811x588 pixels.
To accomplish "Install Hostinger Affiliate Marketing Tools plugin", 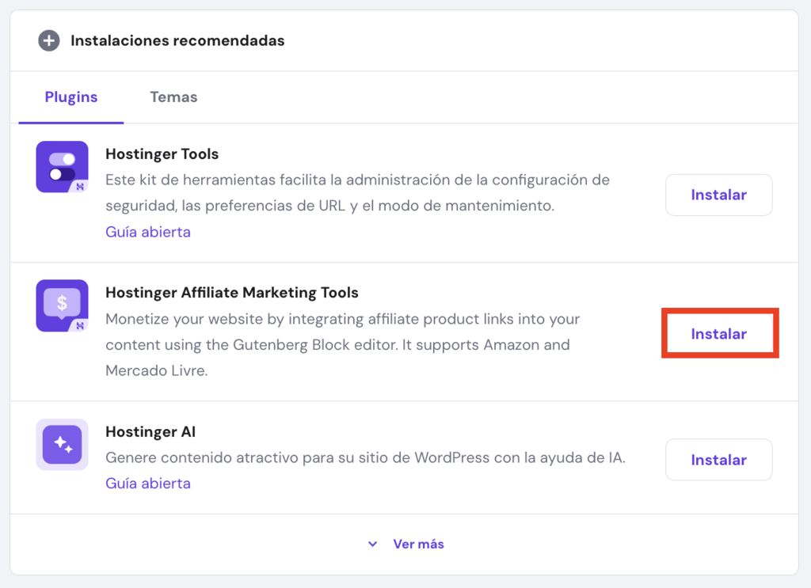I will [718, 334].
